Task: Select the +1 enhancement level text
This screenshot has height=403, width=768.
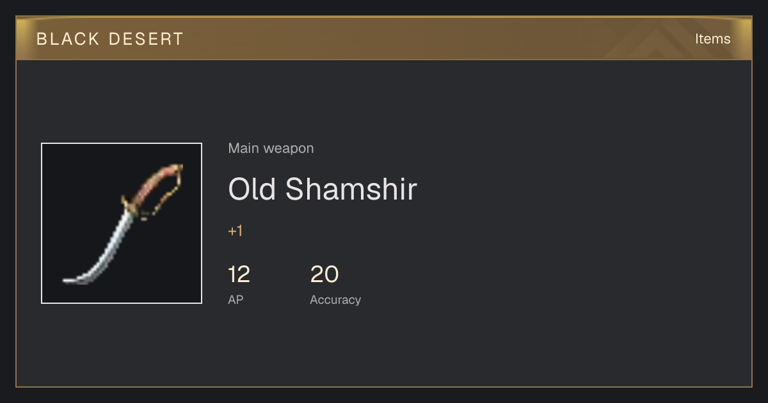Action: [236, 231]
